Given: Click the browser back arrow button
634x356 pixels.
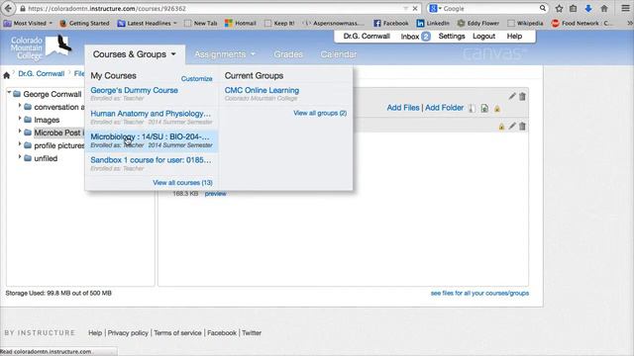Looking at the screenshot, I should [9, 8].
